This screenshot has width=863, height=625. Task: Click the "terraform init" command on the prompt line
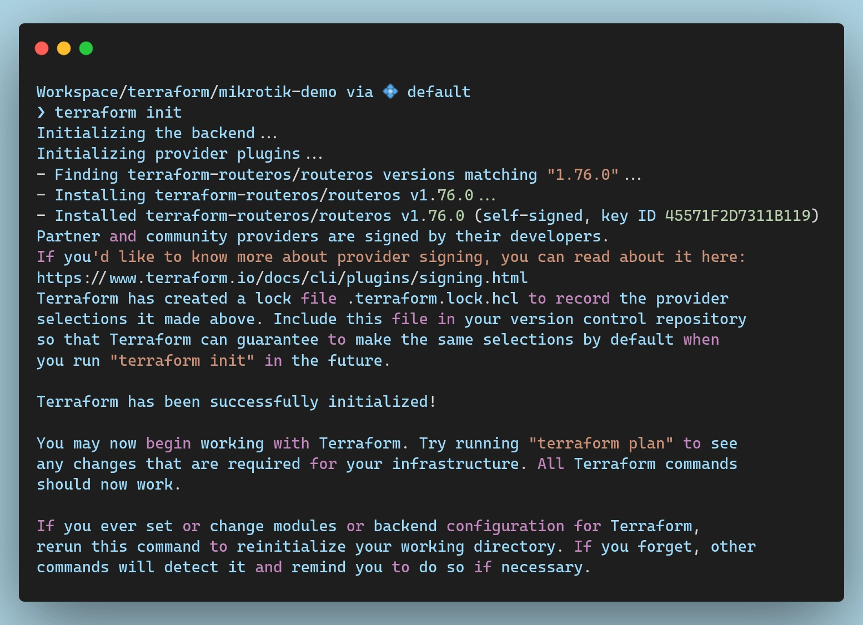[x=118, y=113]
